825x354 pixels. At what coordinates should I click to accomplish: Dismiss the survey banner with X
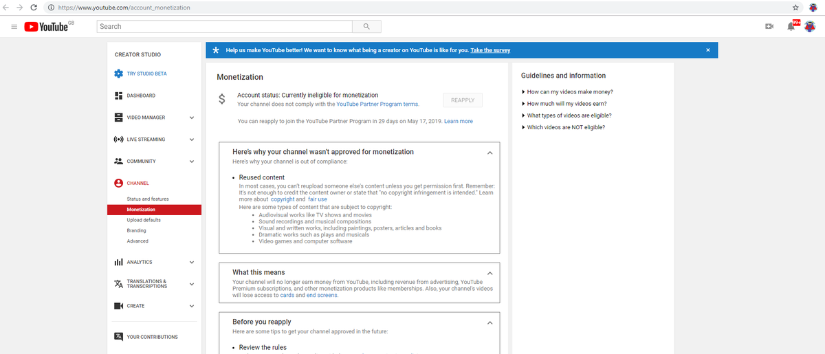click(708, 50)
